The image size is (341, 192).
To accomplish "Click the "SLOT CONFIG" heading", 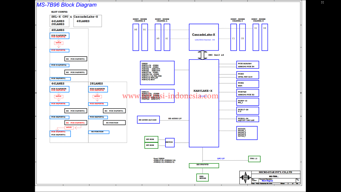I will (59, 12).
